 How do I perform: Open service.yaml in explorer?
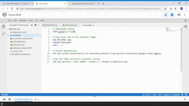17,51
